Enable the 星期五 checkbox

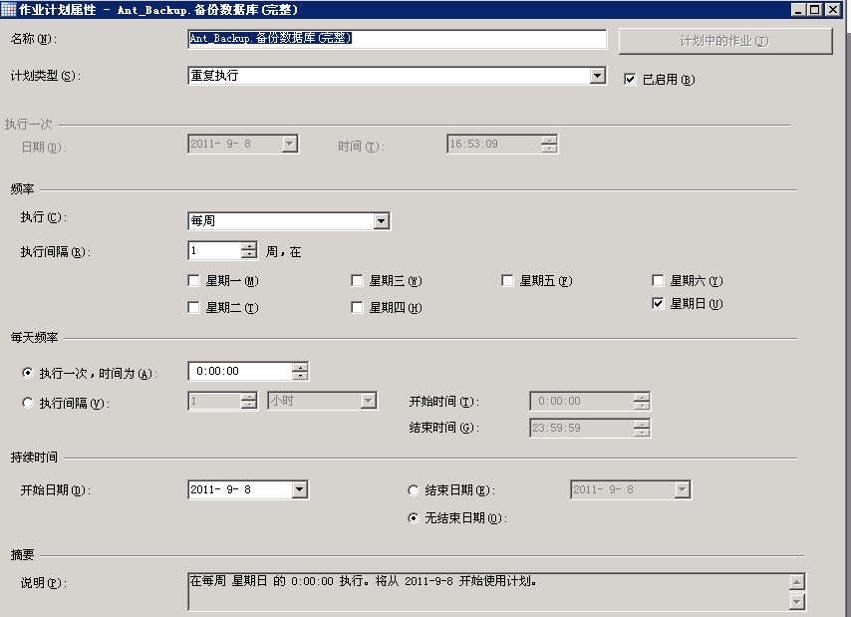tap(508, 281)
